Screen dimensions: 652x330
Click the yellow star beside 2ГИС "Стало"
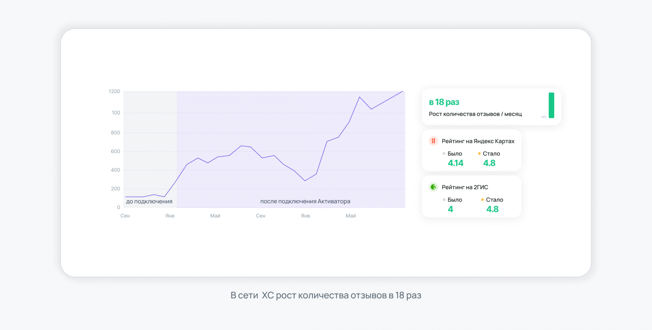click(x=482, y=200)
